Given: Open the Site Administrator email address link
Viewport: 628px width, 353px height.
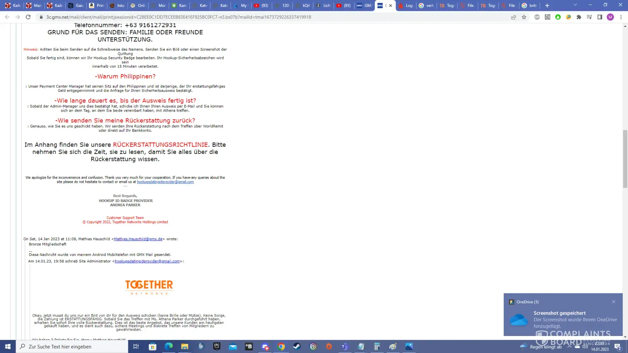Looking at the screenshot, I should pos(147,261).
